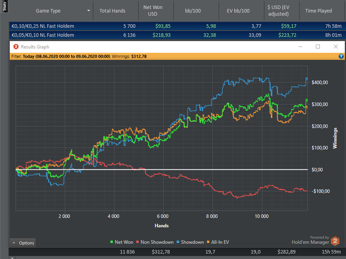The height and width of the screenshot is (259, 346).
Task: Sort by EV bb/100 column header
Action: [238, 11]
